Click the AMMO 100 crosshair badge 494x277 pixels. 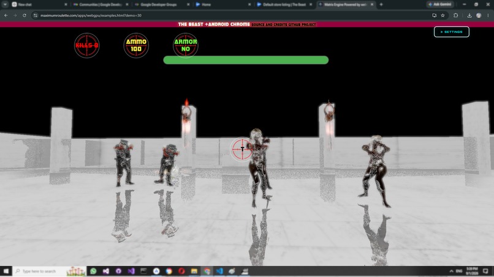pyautogui.click(x=136, y=45)
